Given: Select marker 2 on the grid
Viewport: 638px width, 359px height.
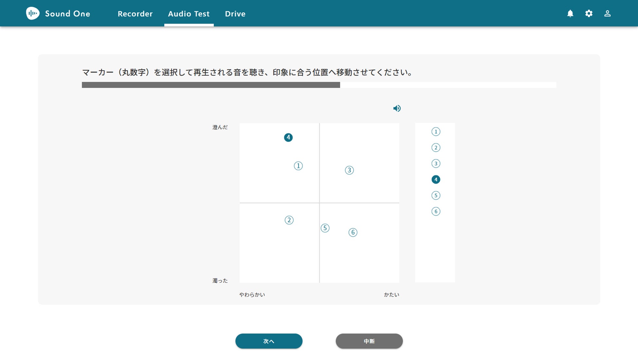Looking at the screenshot, I should point(289,220).
